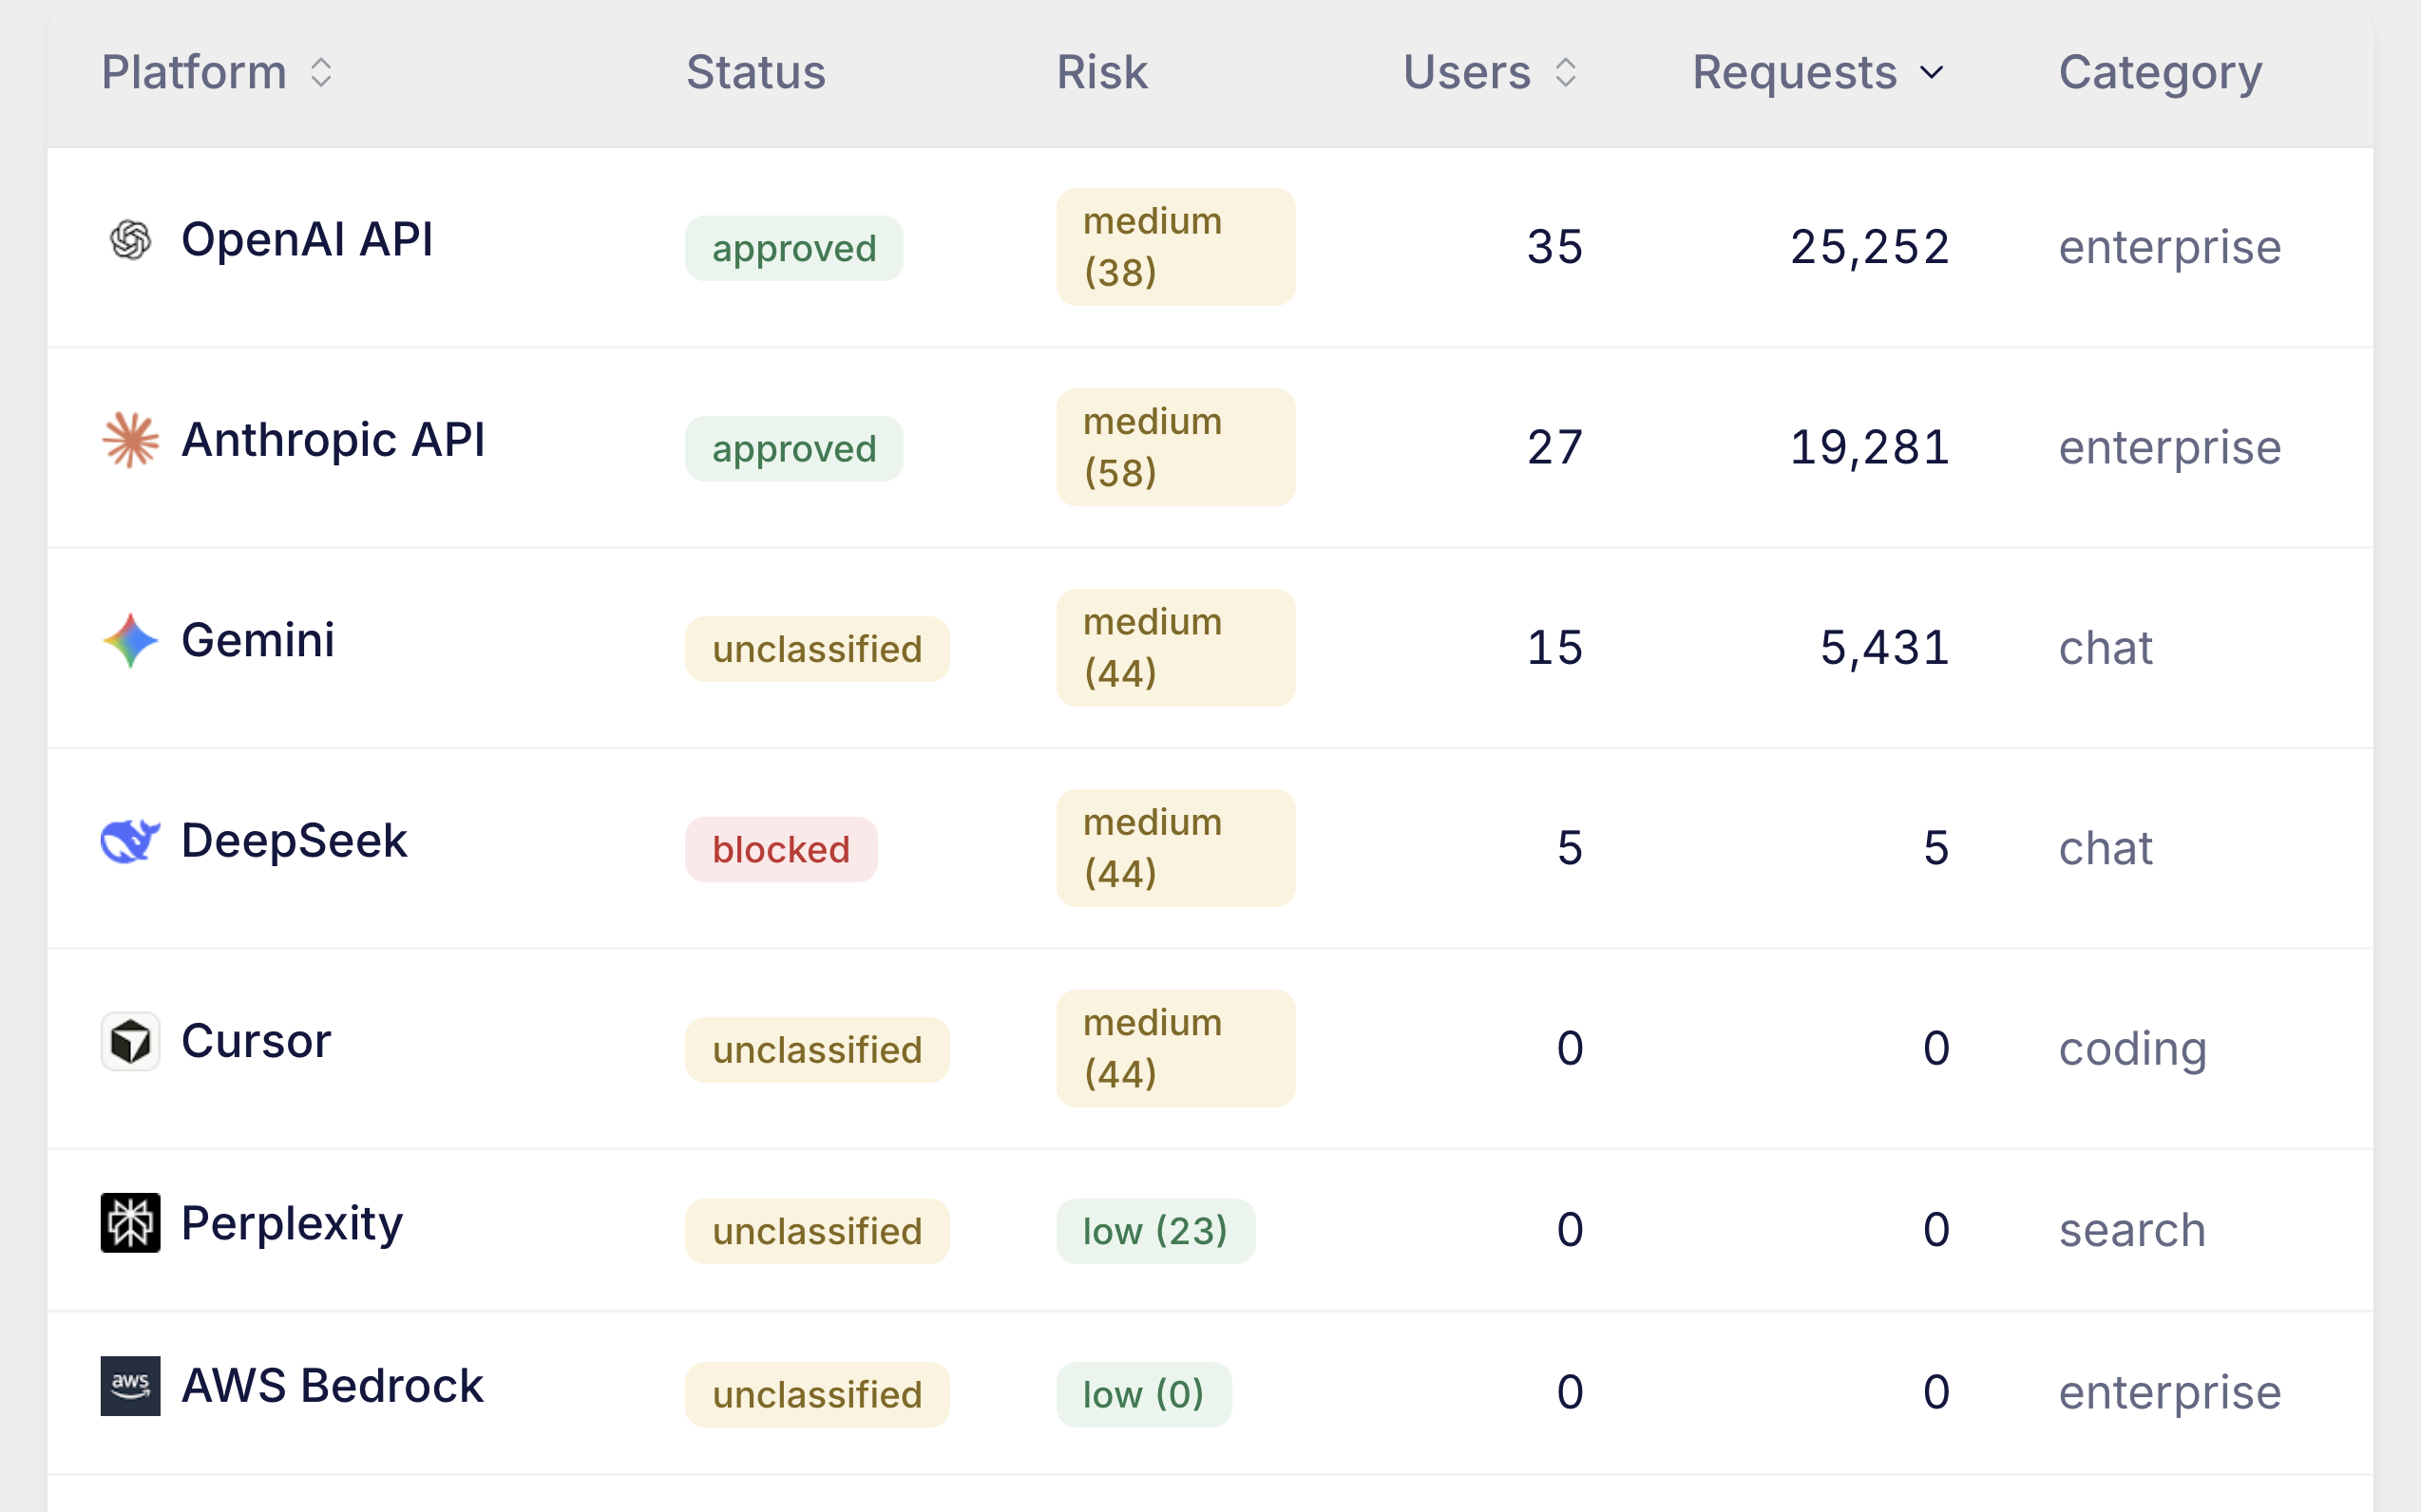
Task: Toggle Requests column sort chevron
Action: point(1932,72)
